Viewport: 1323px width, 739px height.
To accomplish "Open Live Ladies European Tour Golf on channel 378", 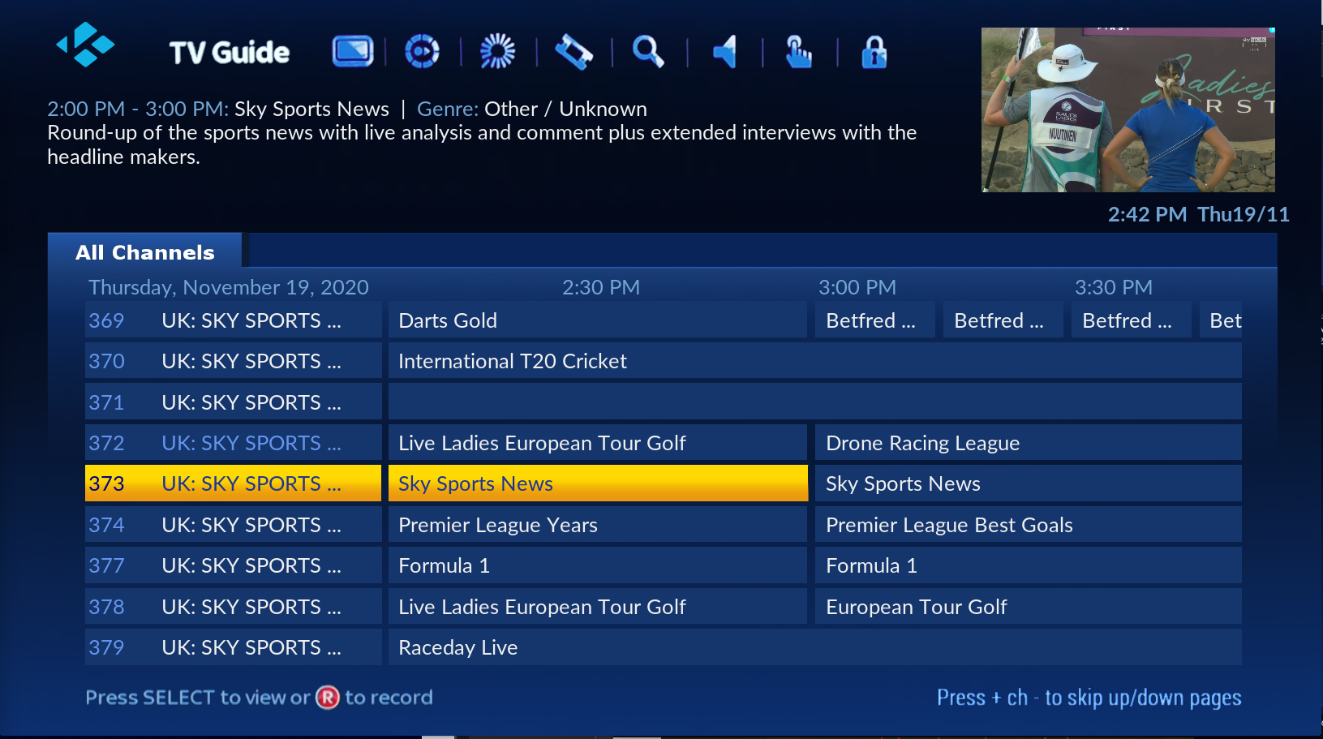I will coord(598,607).
